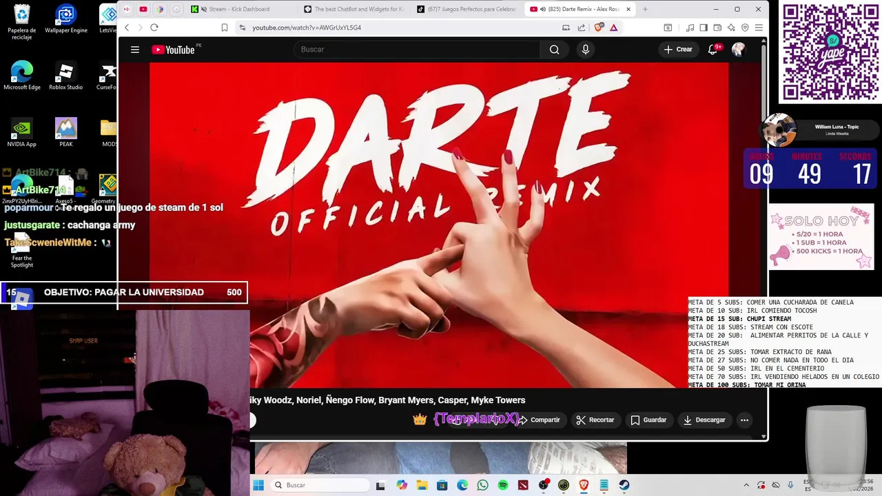Open the Microsoft Edge desktop icon
The height and width of the screenshot is (496, 882).
pos(22,76)
